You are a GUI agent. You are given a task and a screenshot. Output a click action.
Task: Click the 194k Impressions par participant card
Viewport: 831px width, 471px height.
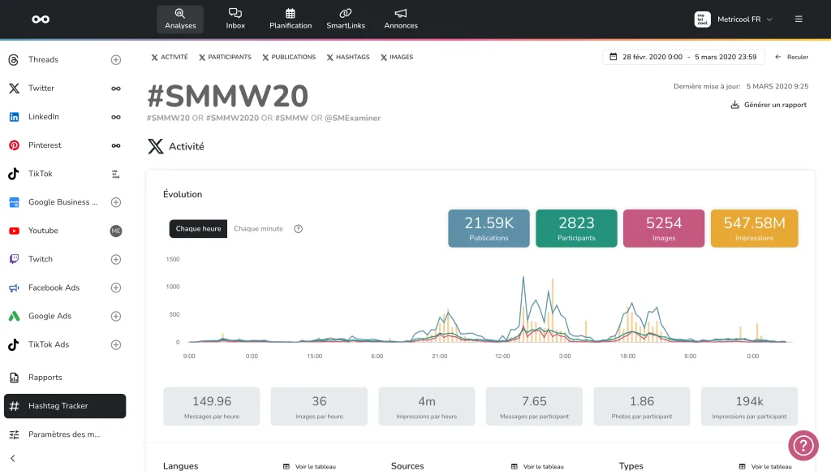[x=749, y=406]
